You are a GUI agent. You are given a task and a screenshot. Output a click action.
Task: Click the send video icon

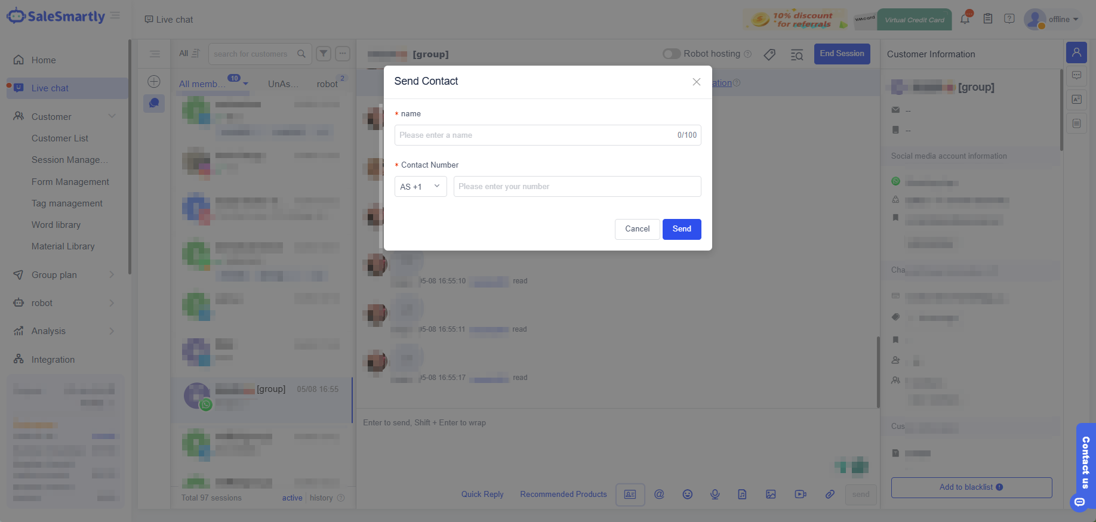coord(801,495)
